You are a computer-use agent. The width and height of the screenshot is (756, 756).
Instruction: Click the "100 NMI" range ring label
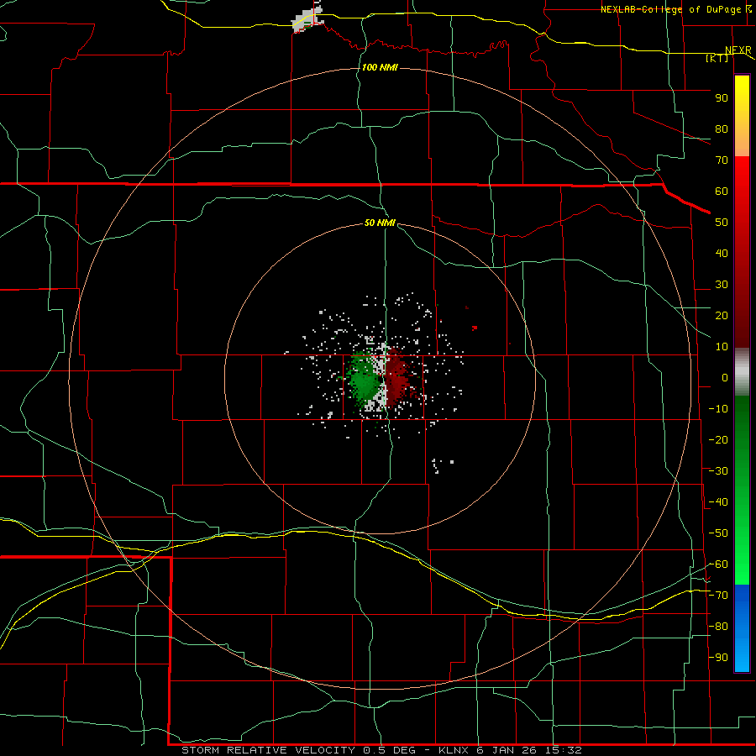[380, 67]
